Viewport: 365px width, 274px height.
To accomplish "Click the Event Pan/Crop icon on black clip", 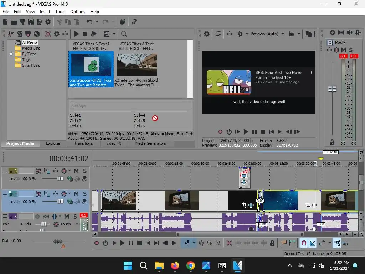I will tap(244, 205).
